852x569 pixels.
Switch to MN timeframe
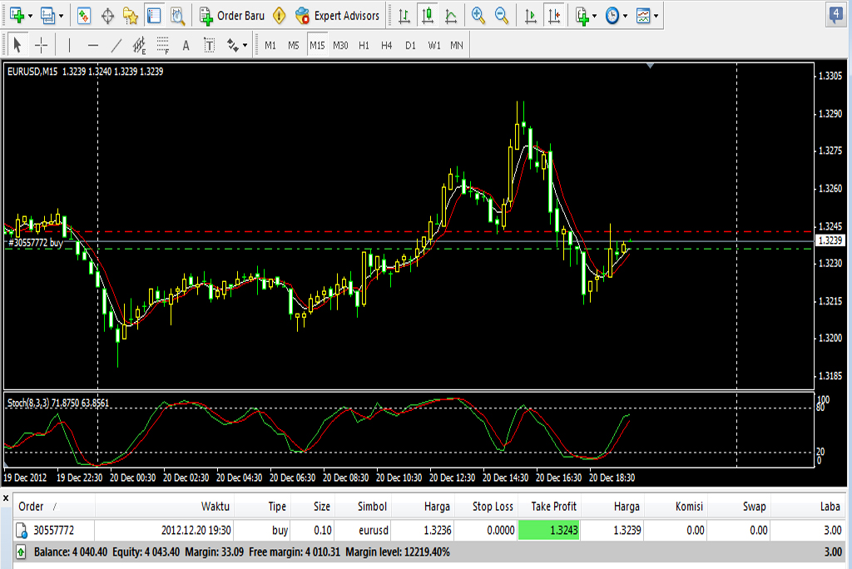tap(457, 46)
